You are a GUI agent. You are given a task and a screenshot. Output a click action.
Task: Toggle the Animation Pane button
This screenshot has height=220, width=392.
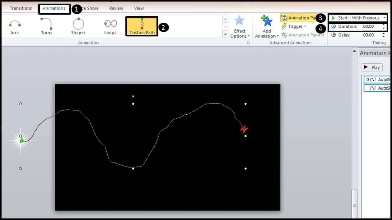(299, 18)
